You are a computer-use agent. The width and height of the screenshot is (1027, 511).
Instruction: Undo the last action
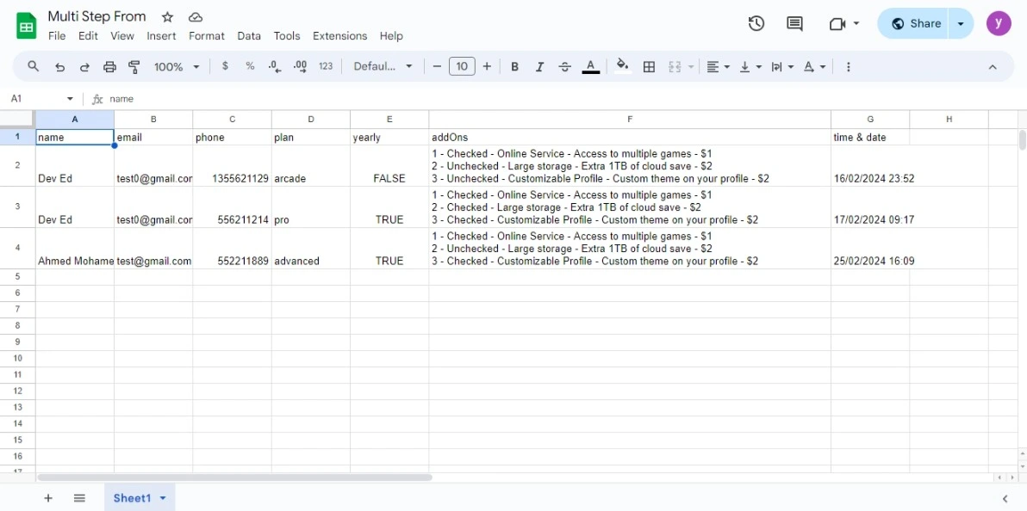(x=59, y=67)
